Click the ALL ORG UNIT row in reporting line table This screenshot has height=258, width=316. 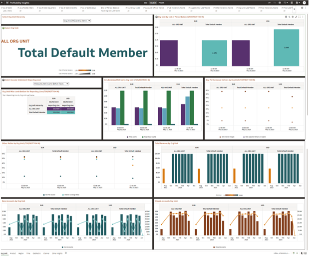[51, 109]
